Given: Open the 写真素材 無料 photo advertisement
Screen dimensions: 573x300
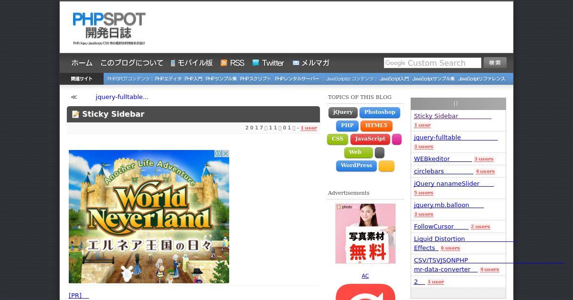Looking at the screenshot, I should [x=365, y=233].
